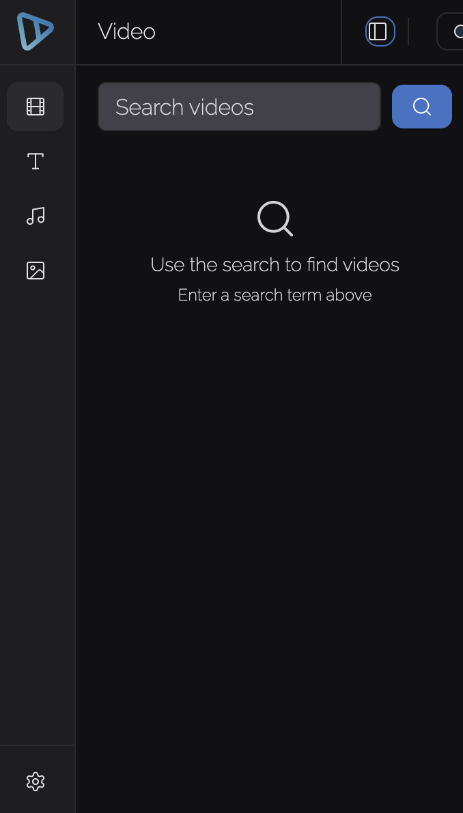Click the large magnifier placeholder icon
Viewport: 463px width, 813px height.
coord(275,219)
